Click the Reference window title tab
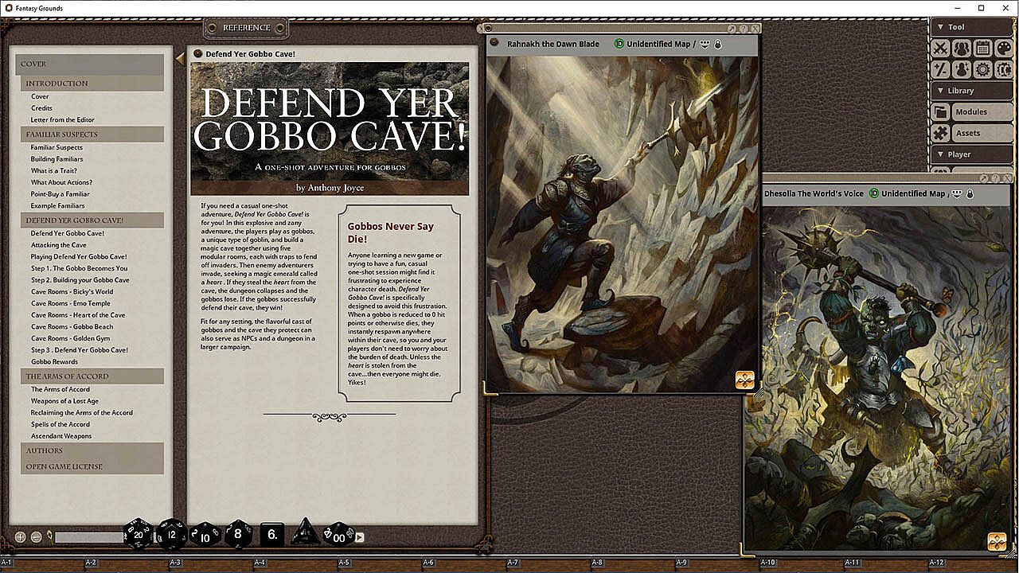Image resolution: width=1019 pixels, height=573 pixels. tap(247, 28)
